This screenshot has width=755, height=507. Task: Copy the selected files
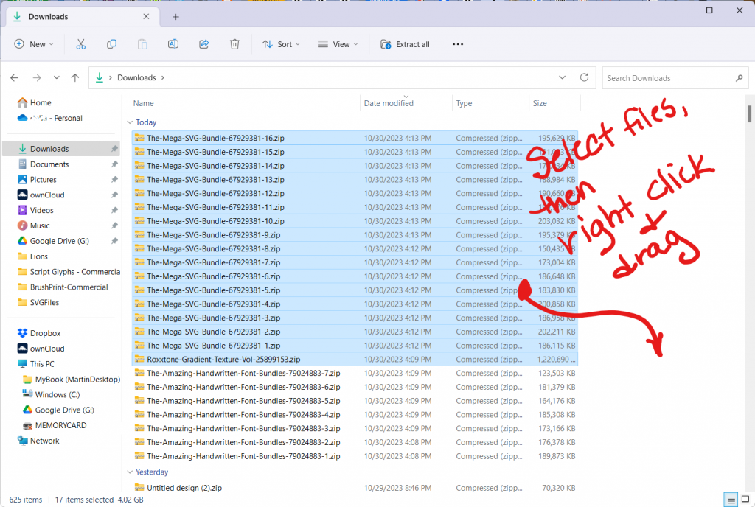click(111, 44)
